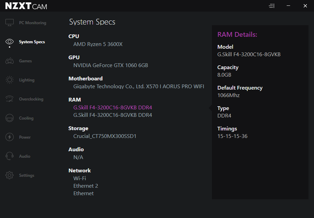Select the Overclocking gauge icon
The width and height of the screenshot is (314, 218).
pyautogui.click(x=10, y=99)
